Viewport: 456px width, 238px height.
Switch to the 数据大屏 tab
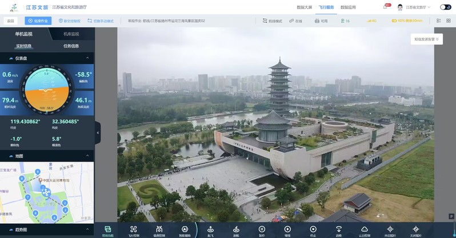coord(304,7)
